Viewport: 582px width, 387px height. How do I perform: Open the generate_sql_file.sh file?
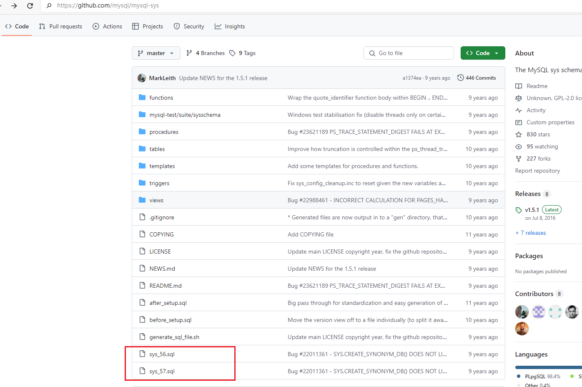(x=174, y=337)
